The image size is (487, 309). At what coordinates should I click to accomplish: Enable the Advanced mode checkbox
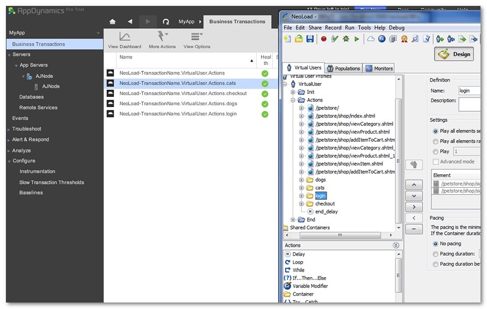pos(436,161)
